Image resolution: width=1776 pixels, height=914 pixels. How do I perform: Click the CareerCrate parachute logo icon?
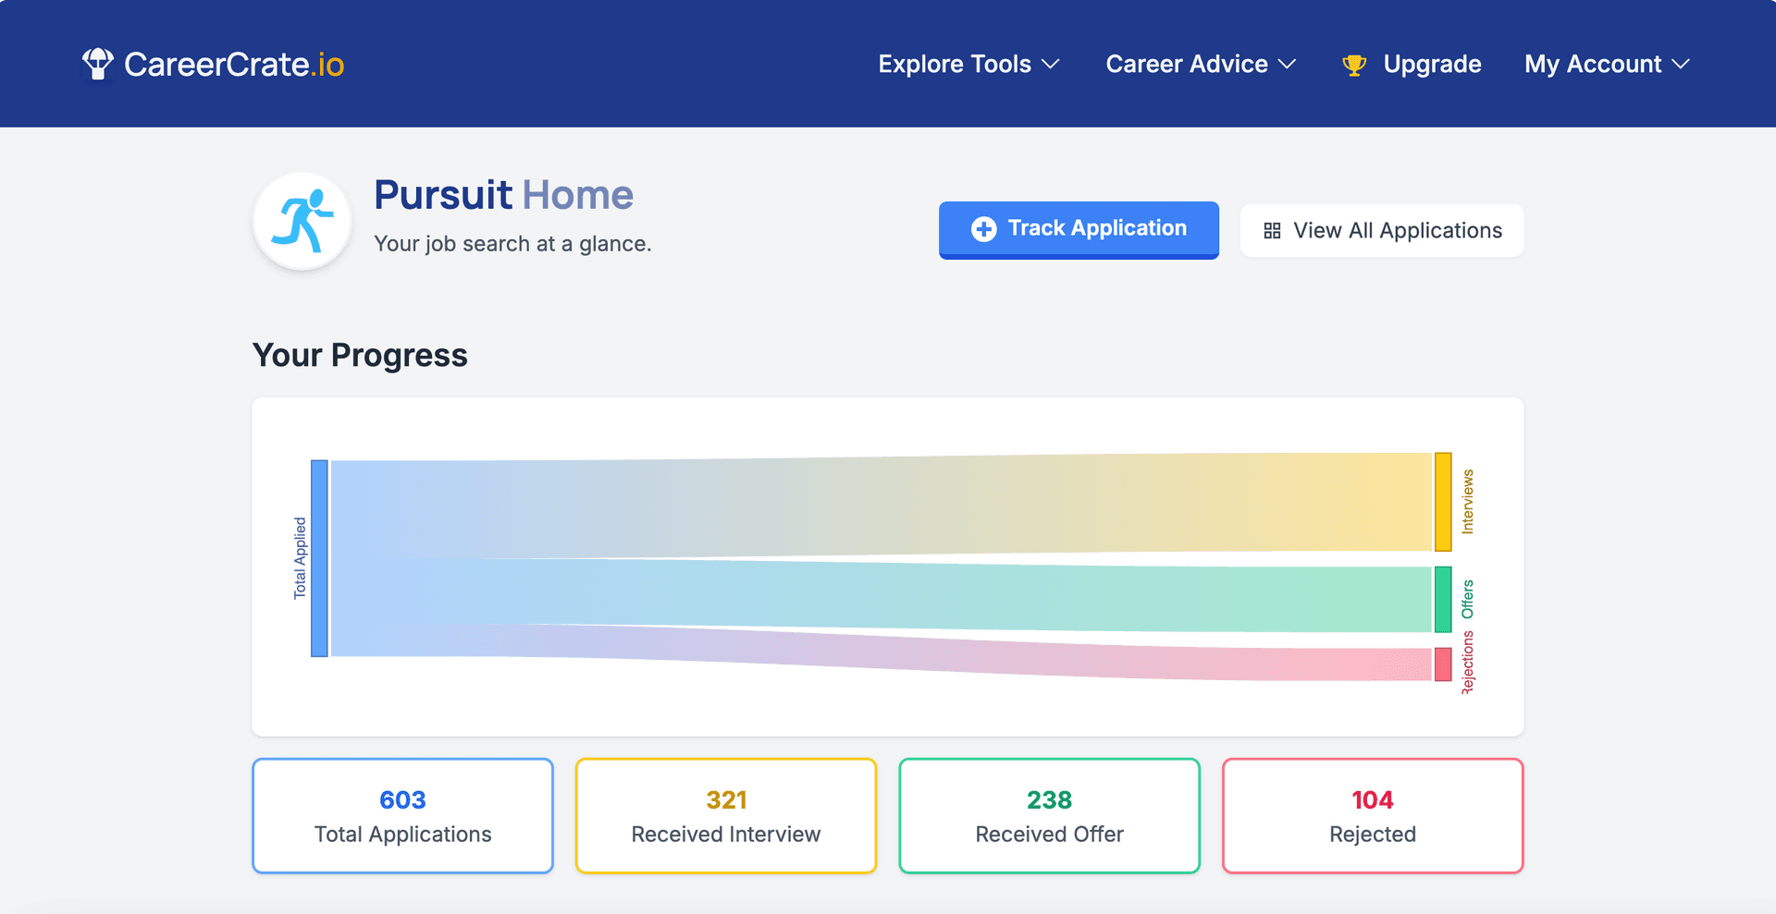point(97,64)
